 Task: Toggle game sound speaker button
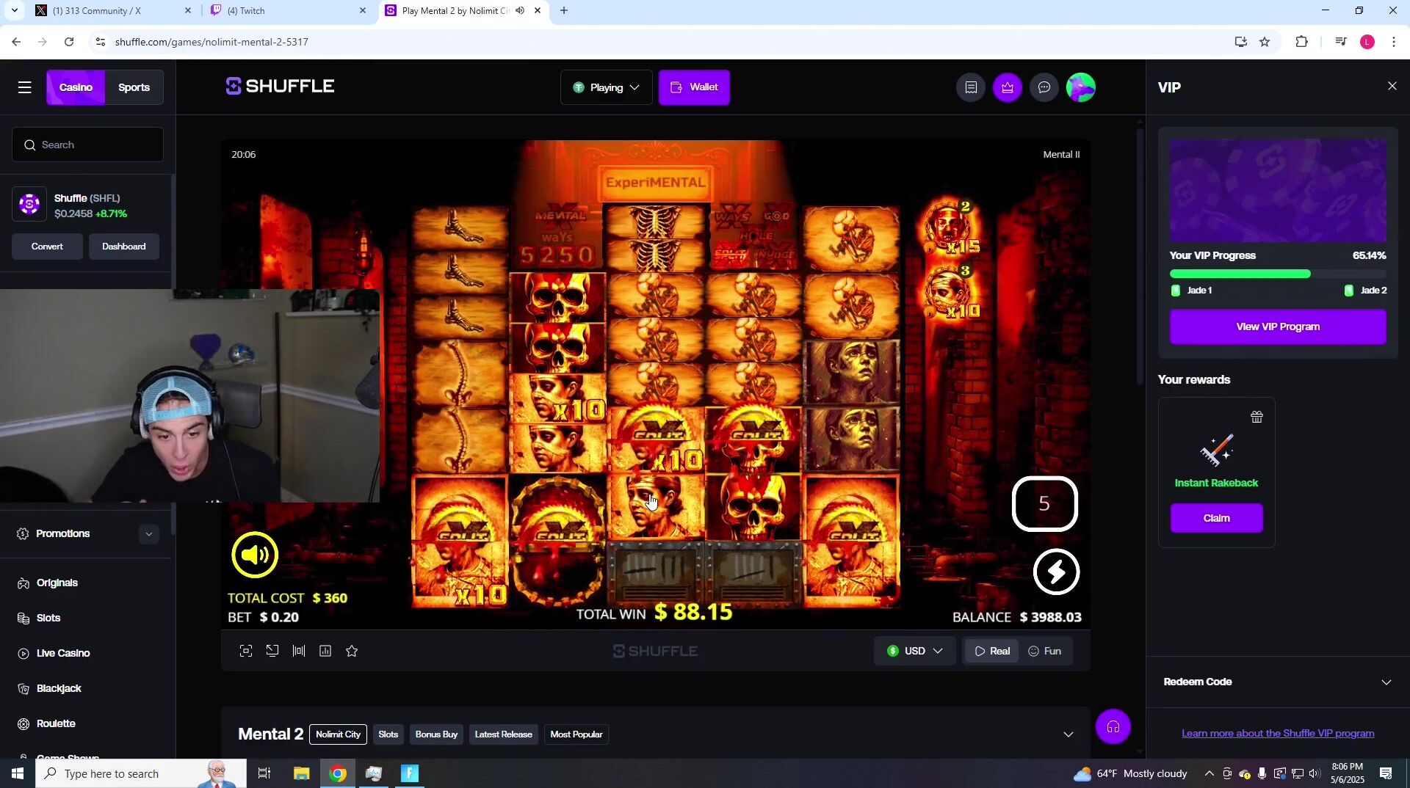[255, 555]
